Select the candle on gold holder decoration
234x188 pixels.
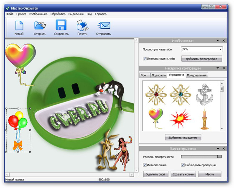click(204, 119)
